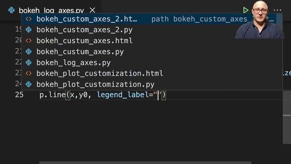Click Python icon beside bokeh_custum_axes.py

click(29, 51)
